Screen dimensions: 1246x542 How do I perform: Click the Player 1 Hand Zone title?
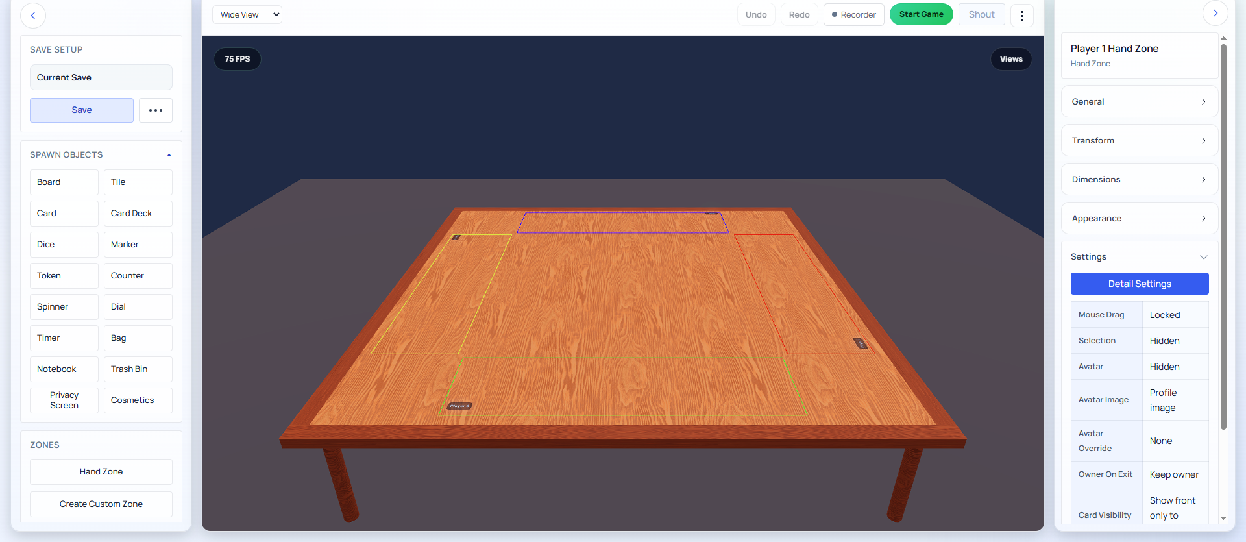[1114, 49]
